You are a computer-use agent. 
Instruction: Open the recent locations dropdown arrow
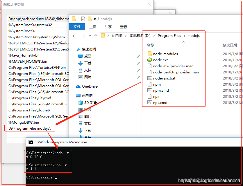[x=90, y=36]
